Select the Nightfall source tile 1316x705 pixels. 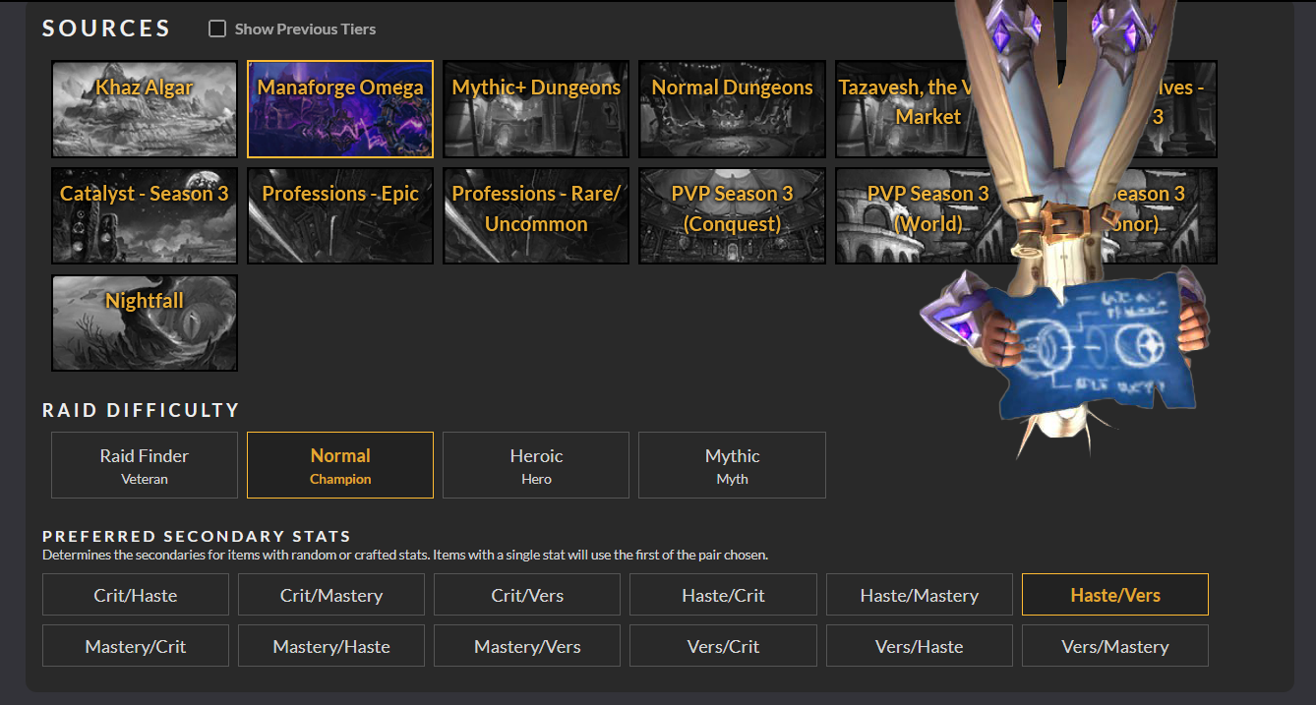coord(145,323)
